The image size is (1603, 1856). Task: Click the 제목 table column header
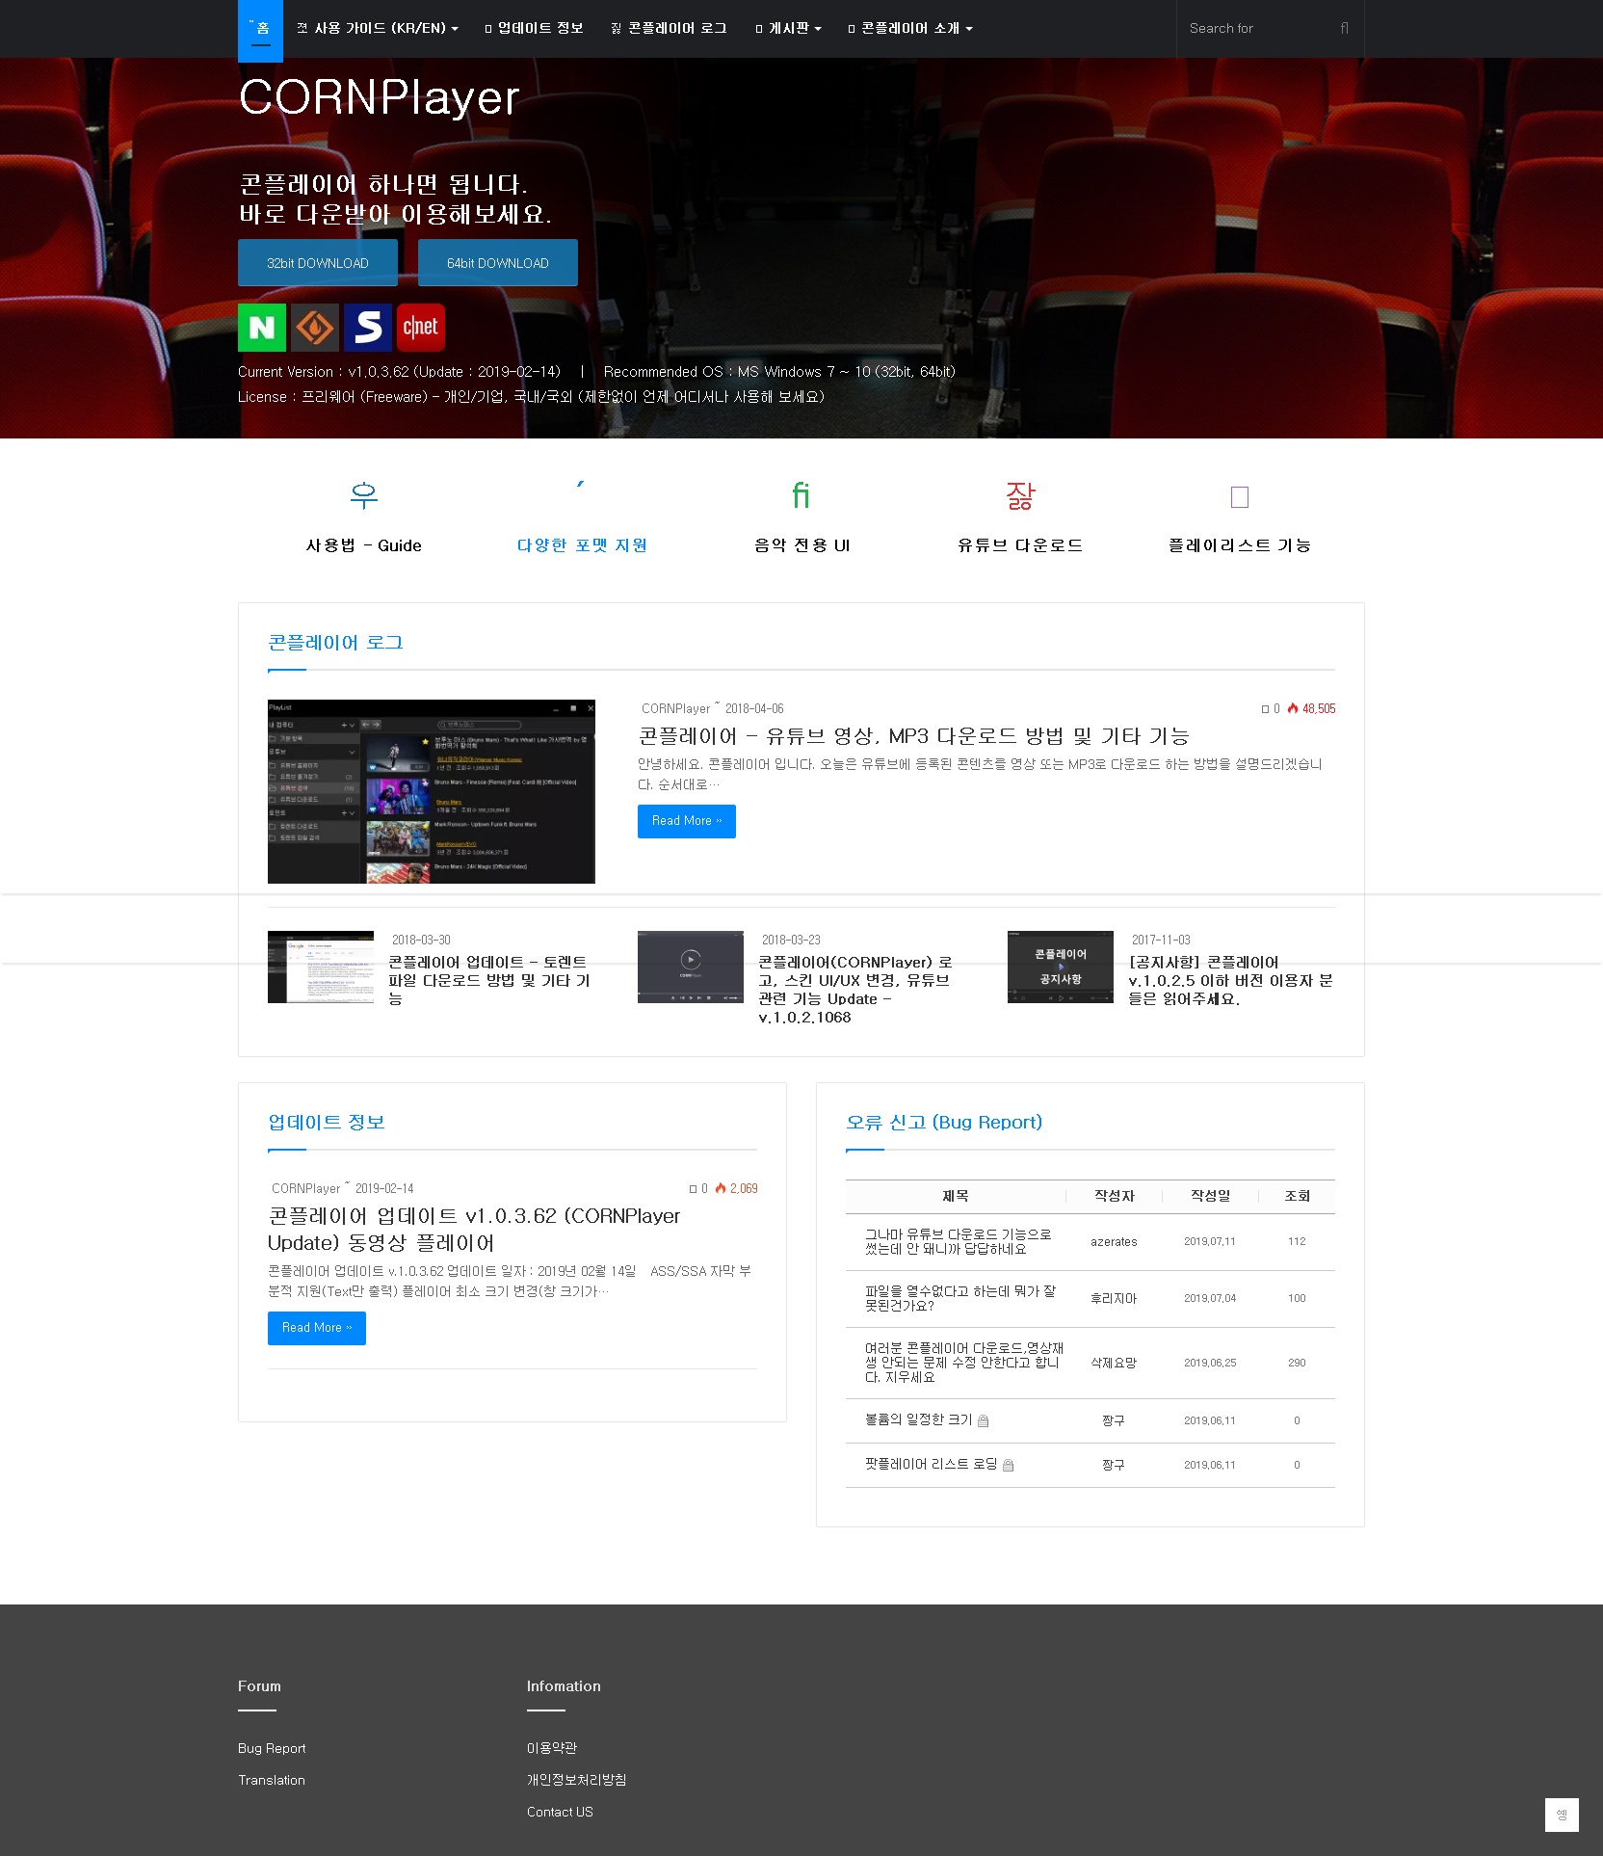pos(956,1196)
